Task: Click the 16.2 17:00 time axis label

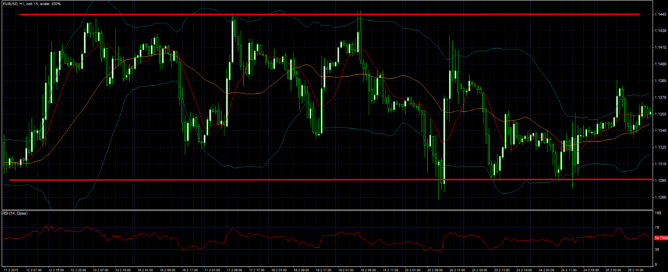Action: click(x=189, y=269)
